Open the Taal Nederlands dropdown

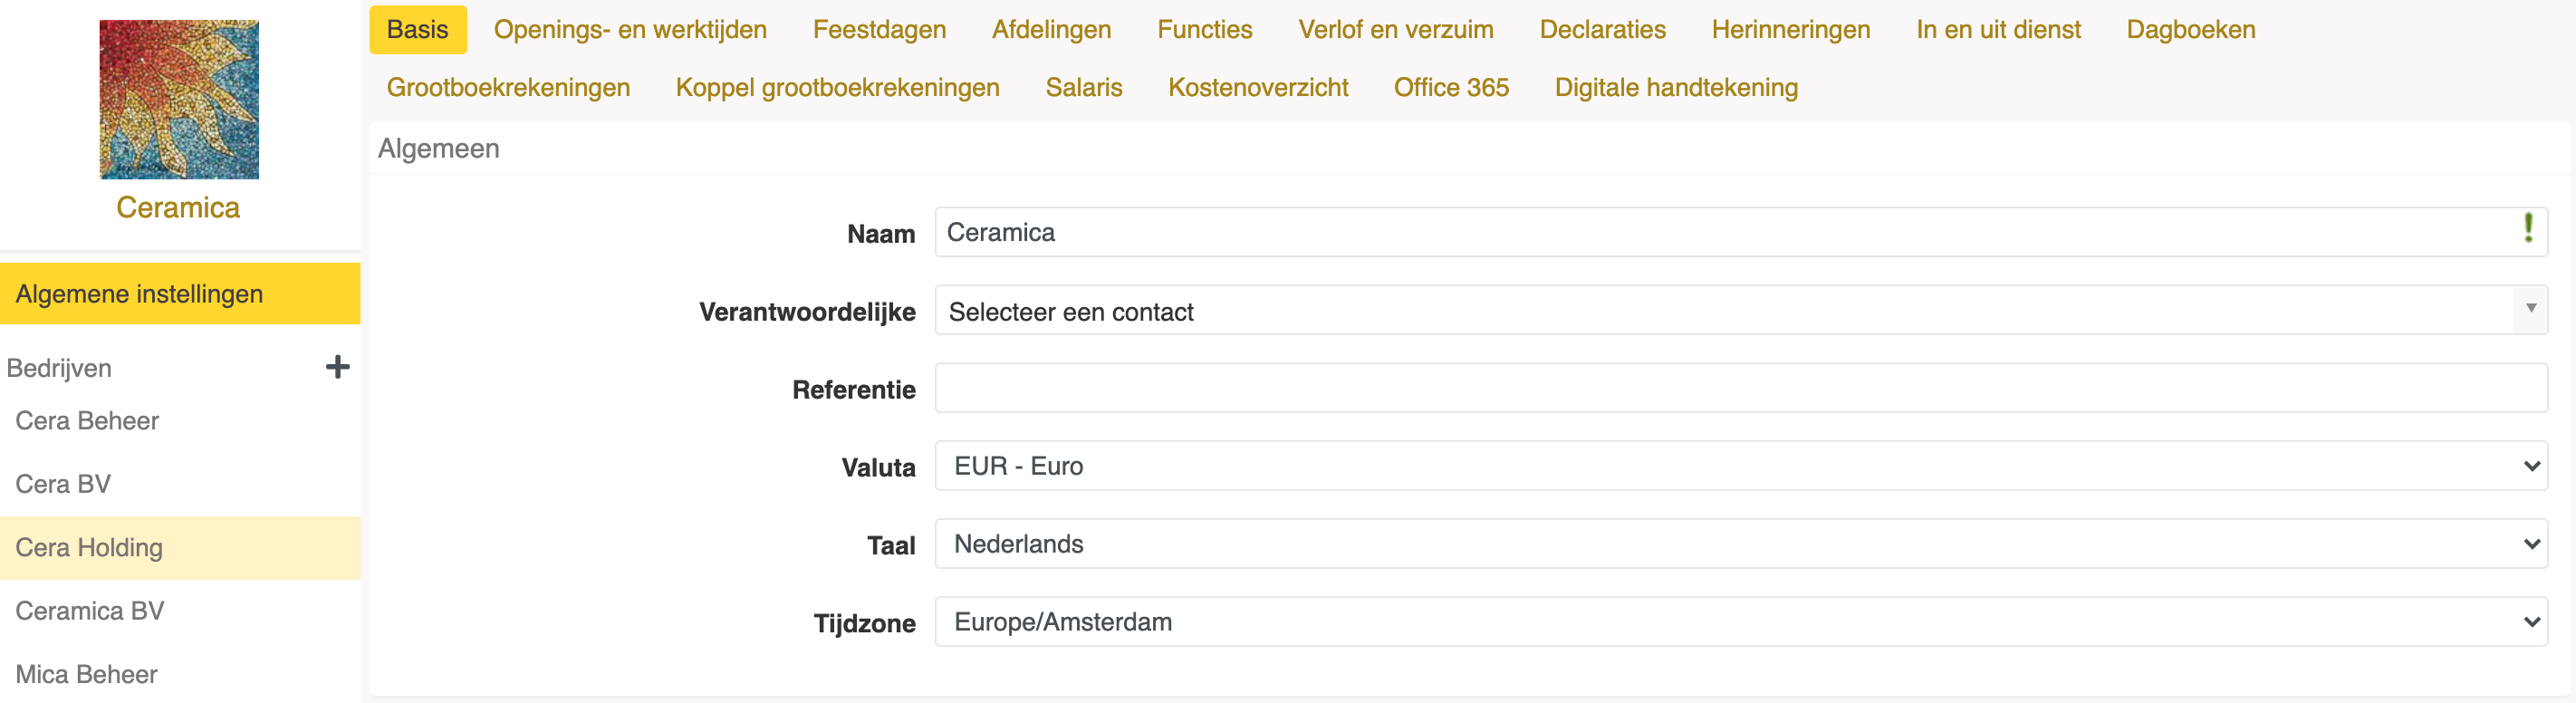tap(1740, 544)
